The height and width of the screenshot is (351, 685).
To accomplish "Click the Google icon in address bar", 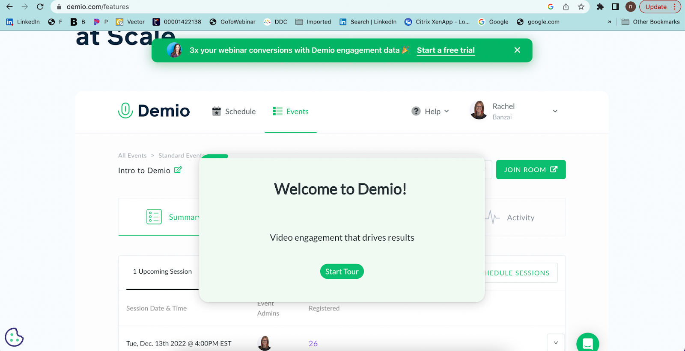I will tap(551, 7).
